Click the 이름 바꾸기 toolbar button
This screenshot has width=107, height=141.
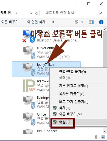[10, 22]
